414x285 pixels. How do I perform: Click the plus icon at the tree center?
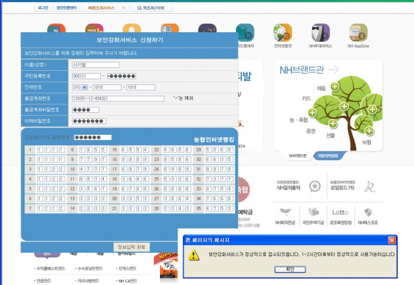pyautogui.click(x=344, y=107)
